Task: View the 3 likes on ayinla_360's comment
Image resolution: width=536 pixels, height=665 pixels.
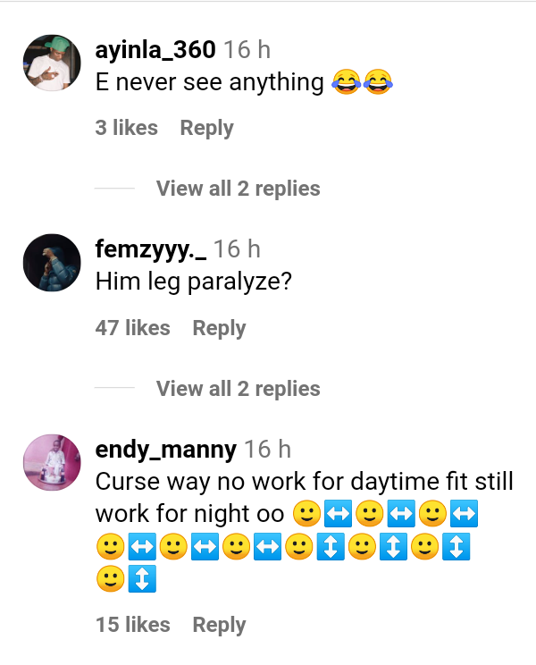Action: point(126,128)
